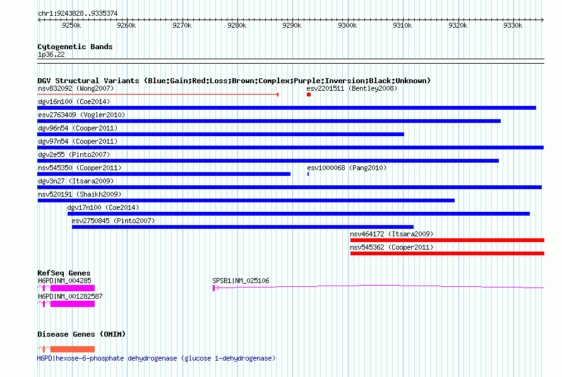Select the SPSB1 gene intron line
This screenshot has width=562, height=377.
(x=380, y=286)
